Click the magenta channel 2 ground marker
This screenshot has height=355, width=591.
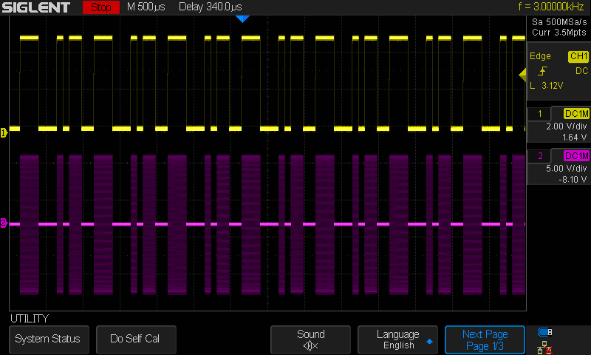pyautogui.click(x=4, y=223)
